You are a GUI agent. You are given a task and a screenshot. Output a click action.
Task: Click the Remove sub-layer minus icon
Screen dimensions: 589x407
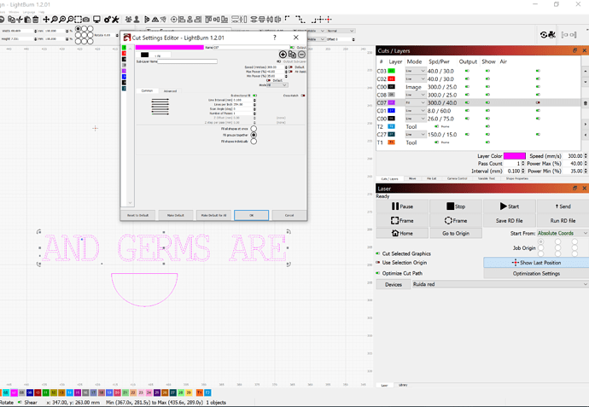pos(301,55)
